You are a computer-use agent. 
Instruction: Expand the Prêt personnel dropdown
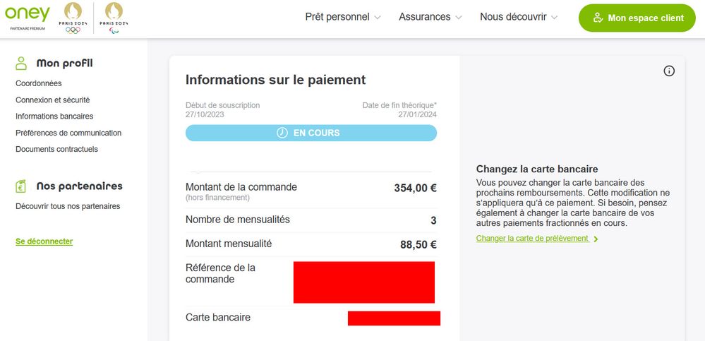tap(343, 17)
